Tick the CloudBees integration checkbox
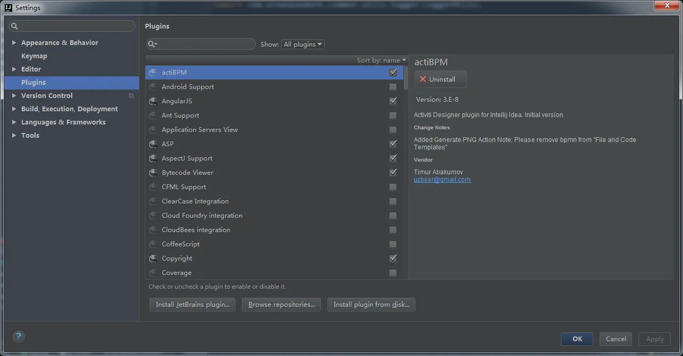This screenshot has width=683, height=356. (x=393, y=230)
